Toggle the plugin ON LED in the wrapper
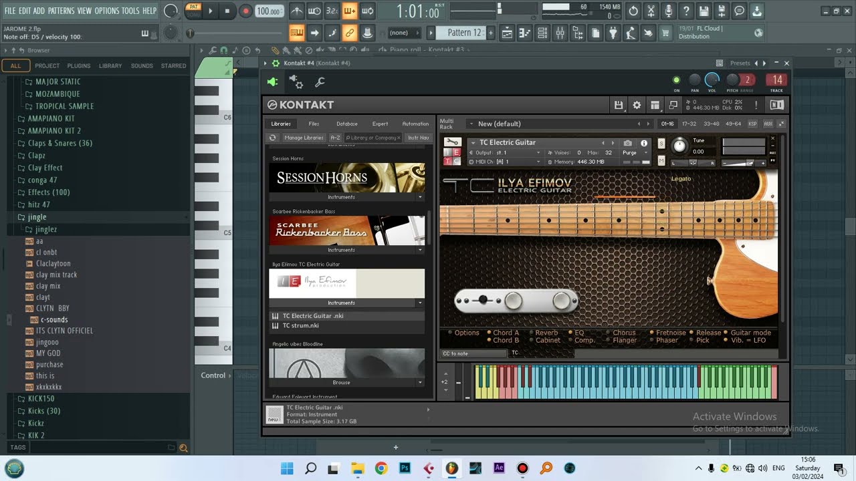856x481 pixels. [676, 80]
